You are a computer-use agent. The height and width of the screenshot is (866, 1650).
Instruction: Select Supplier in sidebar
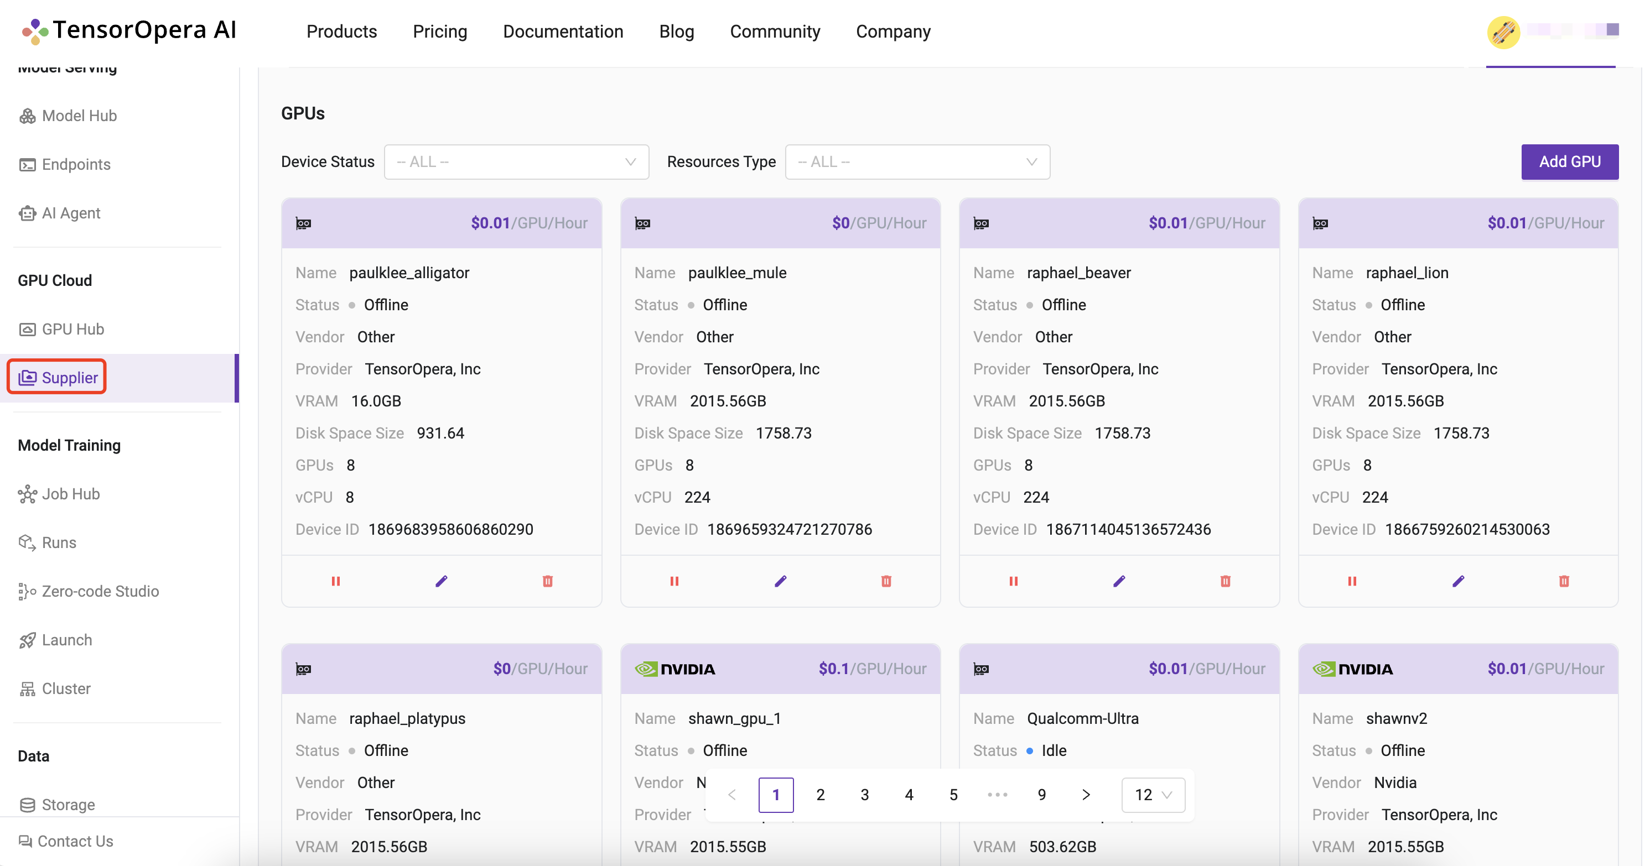[x=58, y=378]
